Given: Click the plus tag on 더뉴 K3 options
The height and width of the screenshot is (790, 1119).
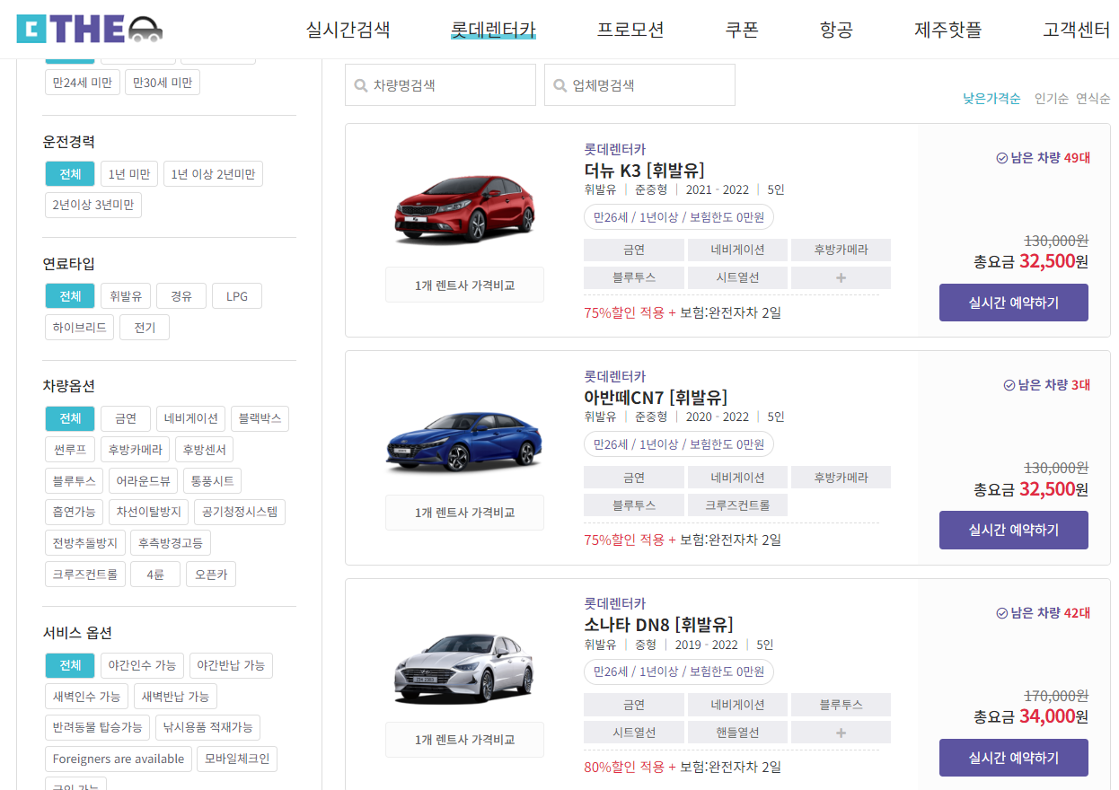Looking at the screenshot, I should click(x=841, y=277).
